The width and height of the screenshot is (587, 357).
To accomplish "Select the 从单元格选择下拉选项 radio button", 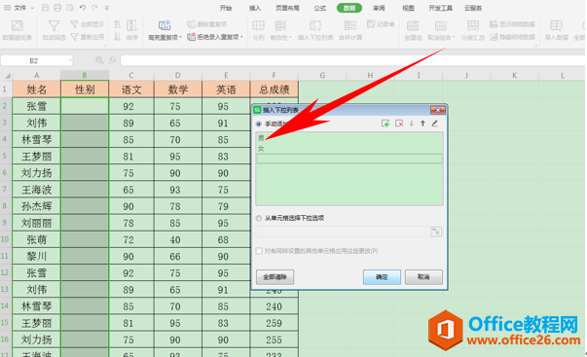I will click(x=259, y=218).
